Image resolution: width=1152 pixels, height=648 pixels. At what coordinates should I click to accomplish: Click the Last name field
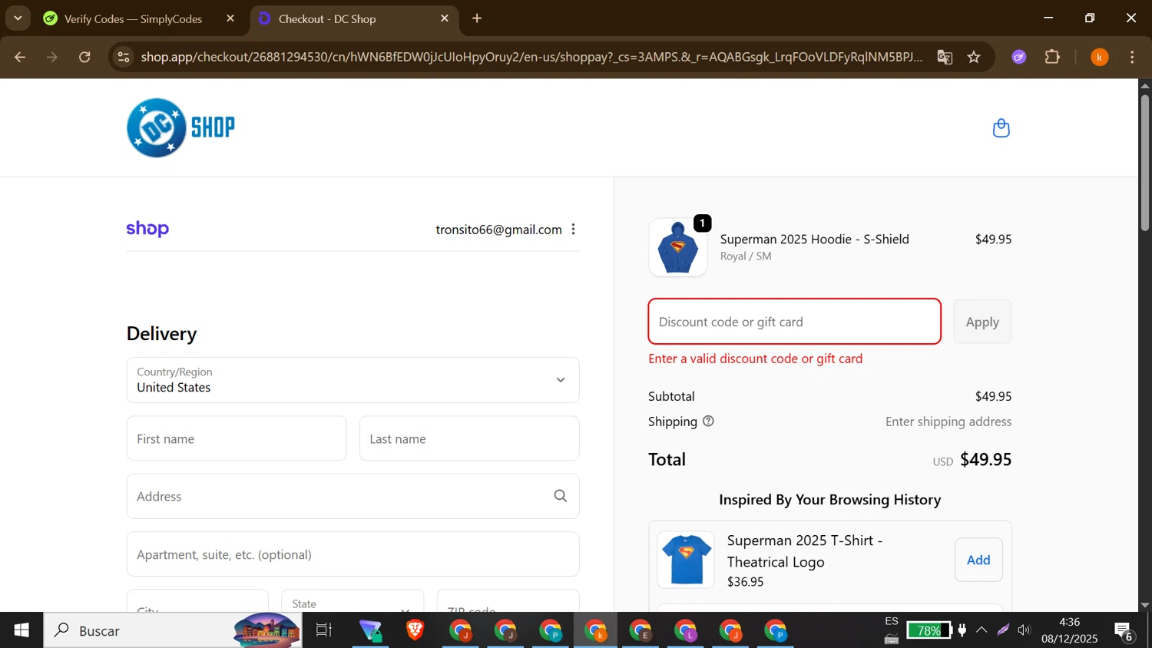[x=469, y=438]
